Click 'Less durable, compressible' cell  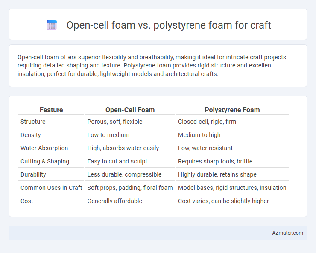(x=124, y=174)
